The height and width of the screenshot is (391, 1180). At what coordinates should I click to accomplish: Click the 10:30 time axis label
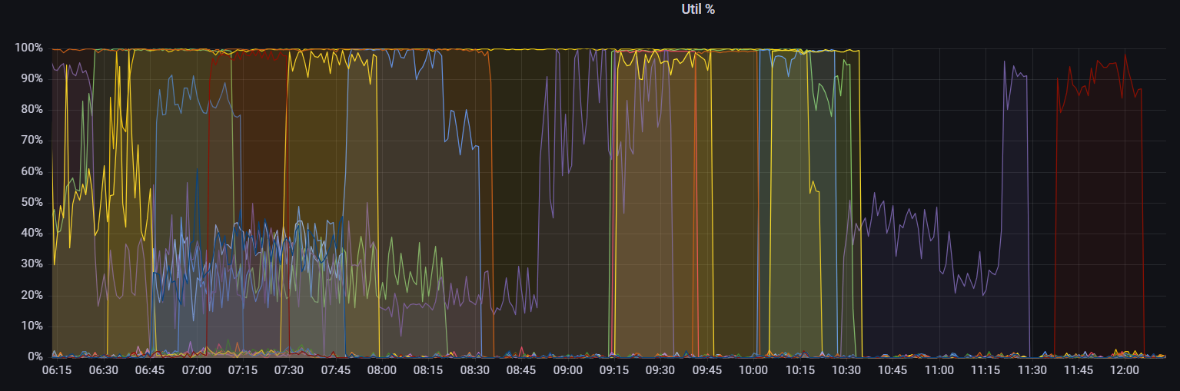(x=846, y=370)
